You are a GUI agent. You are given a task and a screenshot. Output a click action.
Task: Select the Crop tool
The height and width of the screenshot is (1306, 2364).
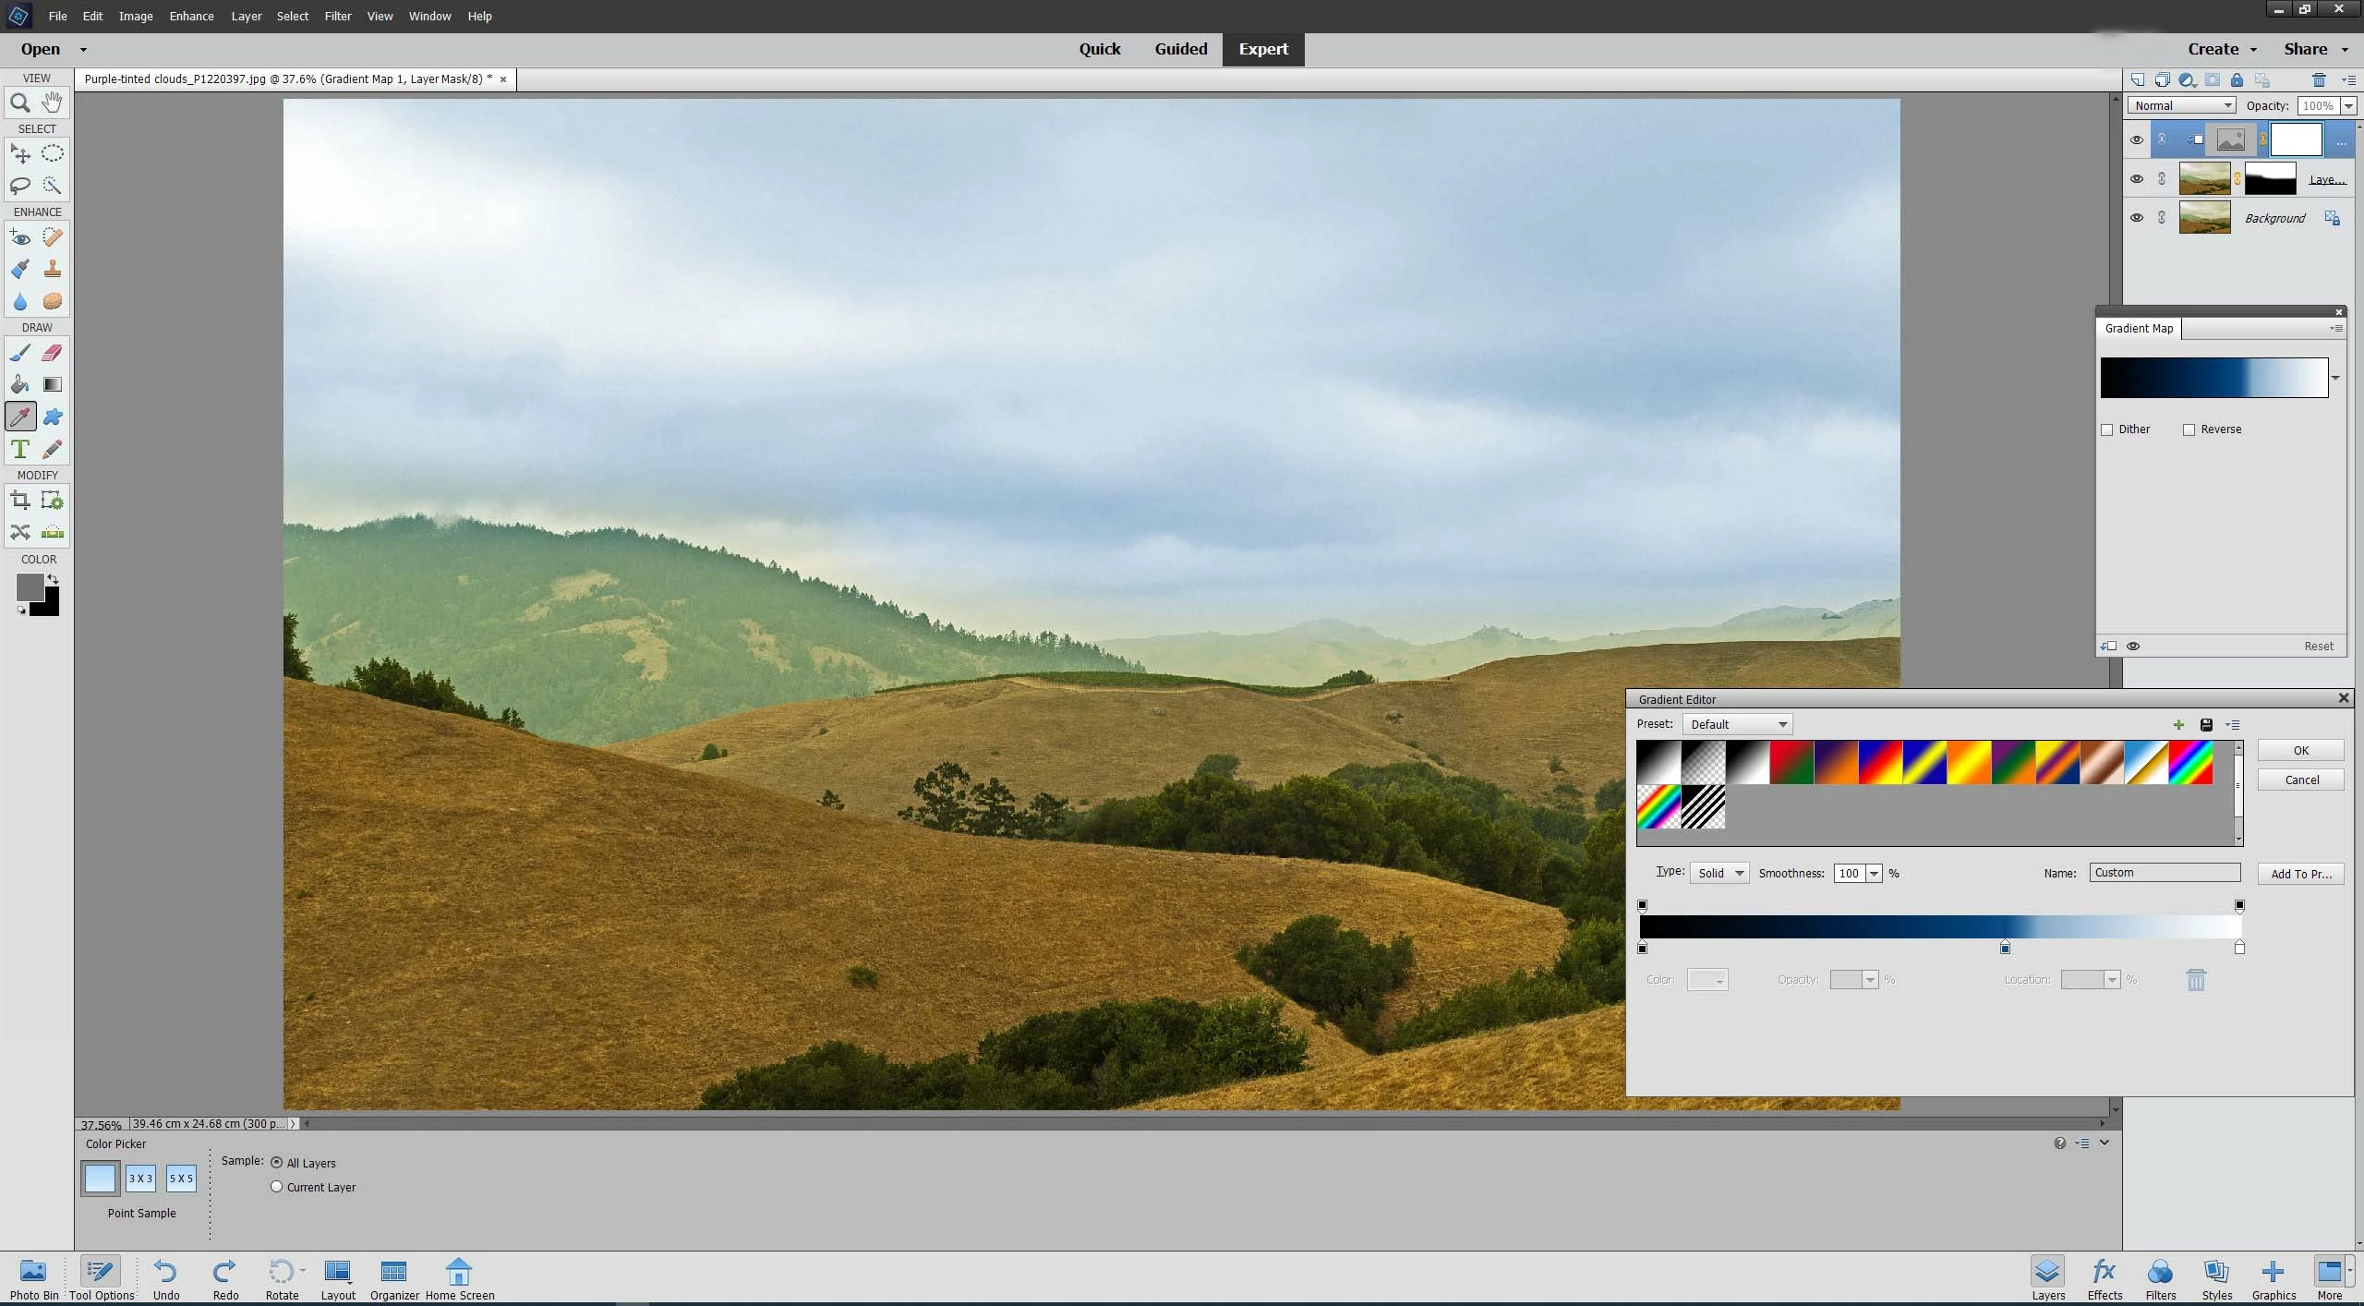point(19,501)
